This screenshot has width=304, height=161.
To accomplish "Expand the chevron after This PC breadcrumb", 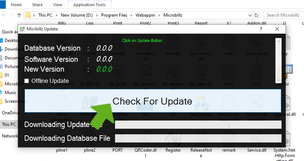I will click(x=57, y=15).
